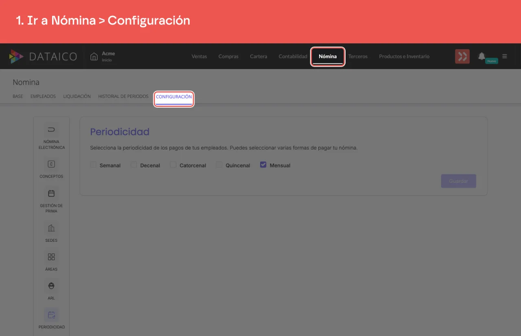Enable the Quincenal checkbox
The image size is (521, 336).
219,165
